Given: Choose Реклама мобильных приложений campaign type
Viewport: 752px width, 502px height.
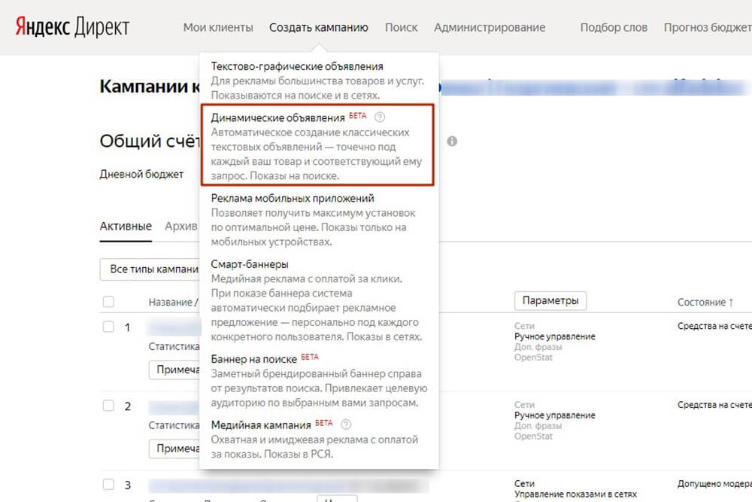Looking at the screenshot, I should click(x=293, y=198).
